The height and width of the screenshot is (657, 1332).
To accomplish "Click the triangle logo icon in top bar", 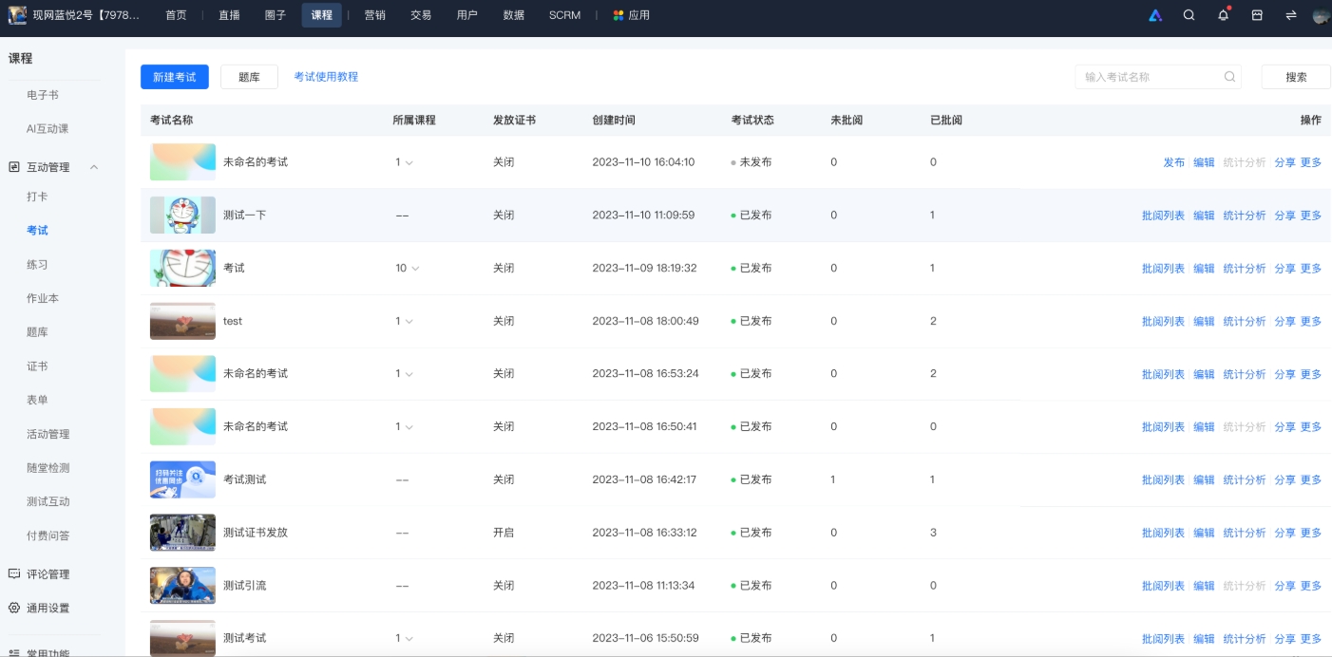I will pos(1154,15).
